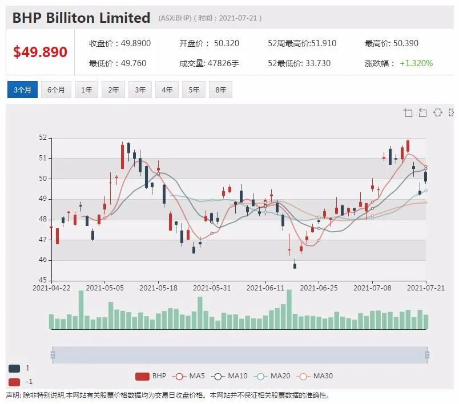Image resolution: width=459 pixels, height=404 pixels.
Task: Click the 2021-05-05 axis date label
Action: pos(105,288)
